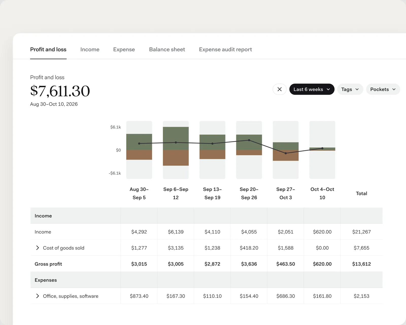Click the $686.30 office expense cell
The height and width of the screenshot is (325, 406).
point(285,296)
